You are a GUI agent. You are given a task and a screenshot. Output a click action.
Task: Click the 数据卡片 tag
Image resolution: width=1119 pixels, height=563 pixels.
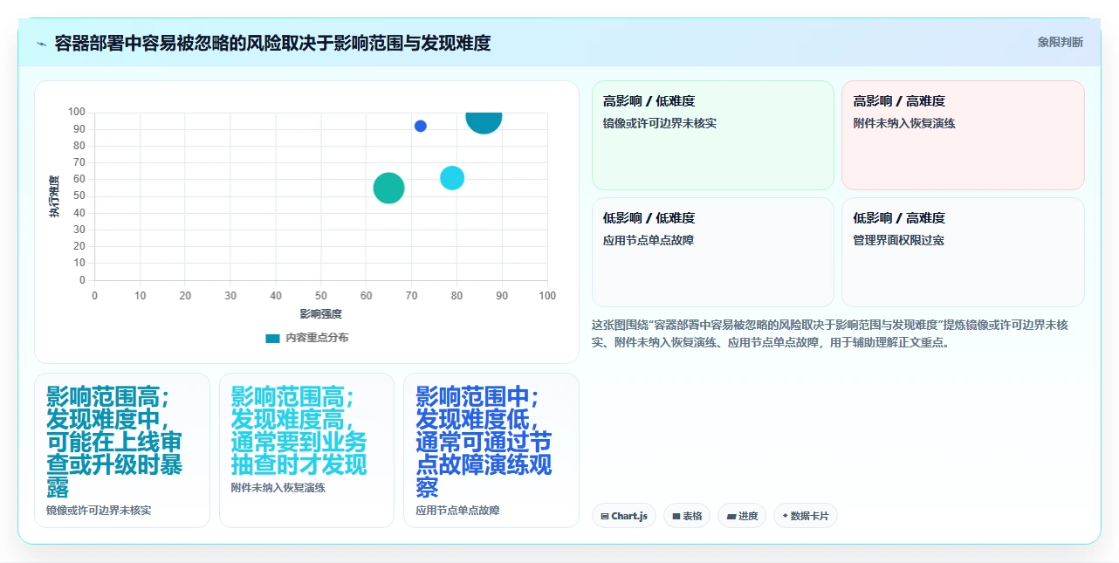point(805,516)
